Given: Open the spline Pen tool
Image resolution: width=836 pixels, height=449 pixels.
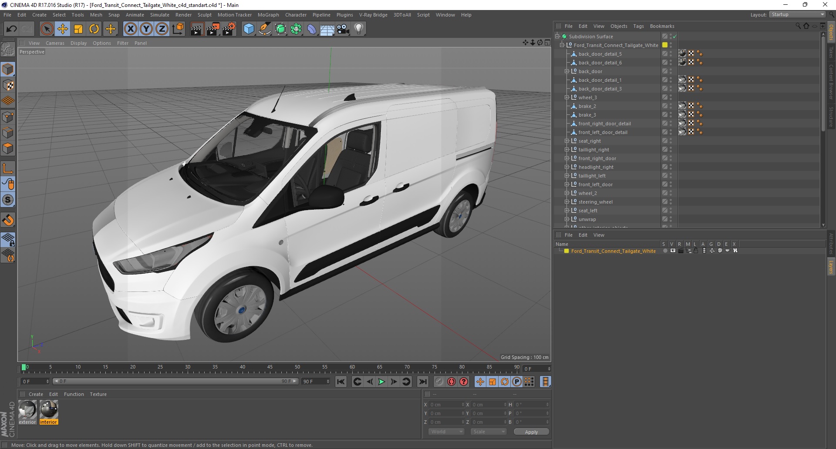Looking at the screenshot, I should [x=265, y=29].
